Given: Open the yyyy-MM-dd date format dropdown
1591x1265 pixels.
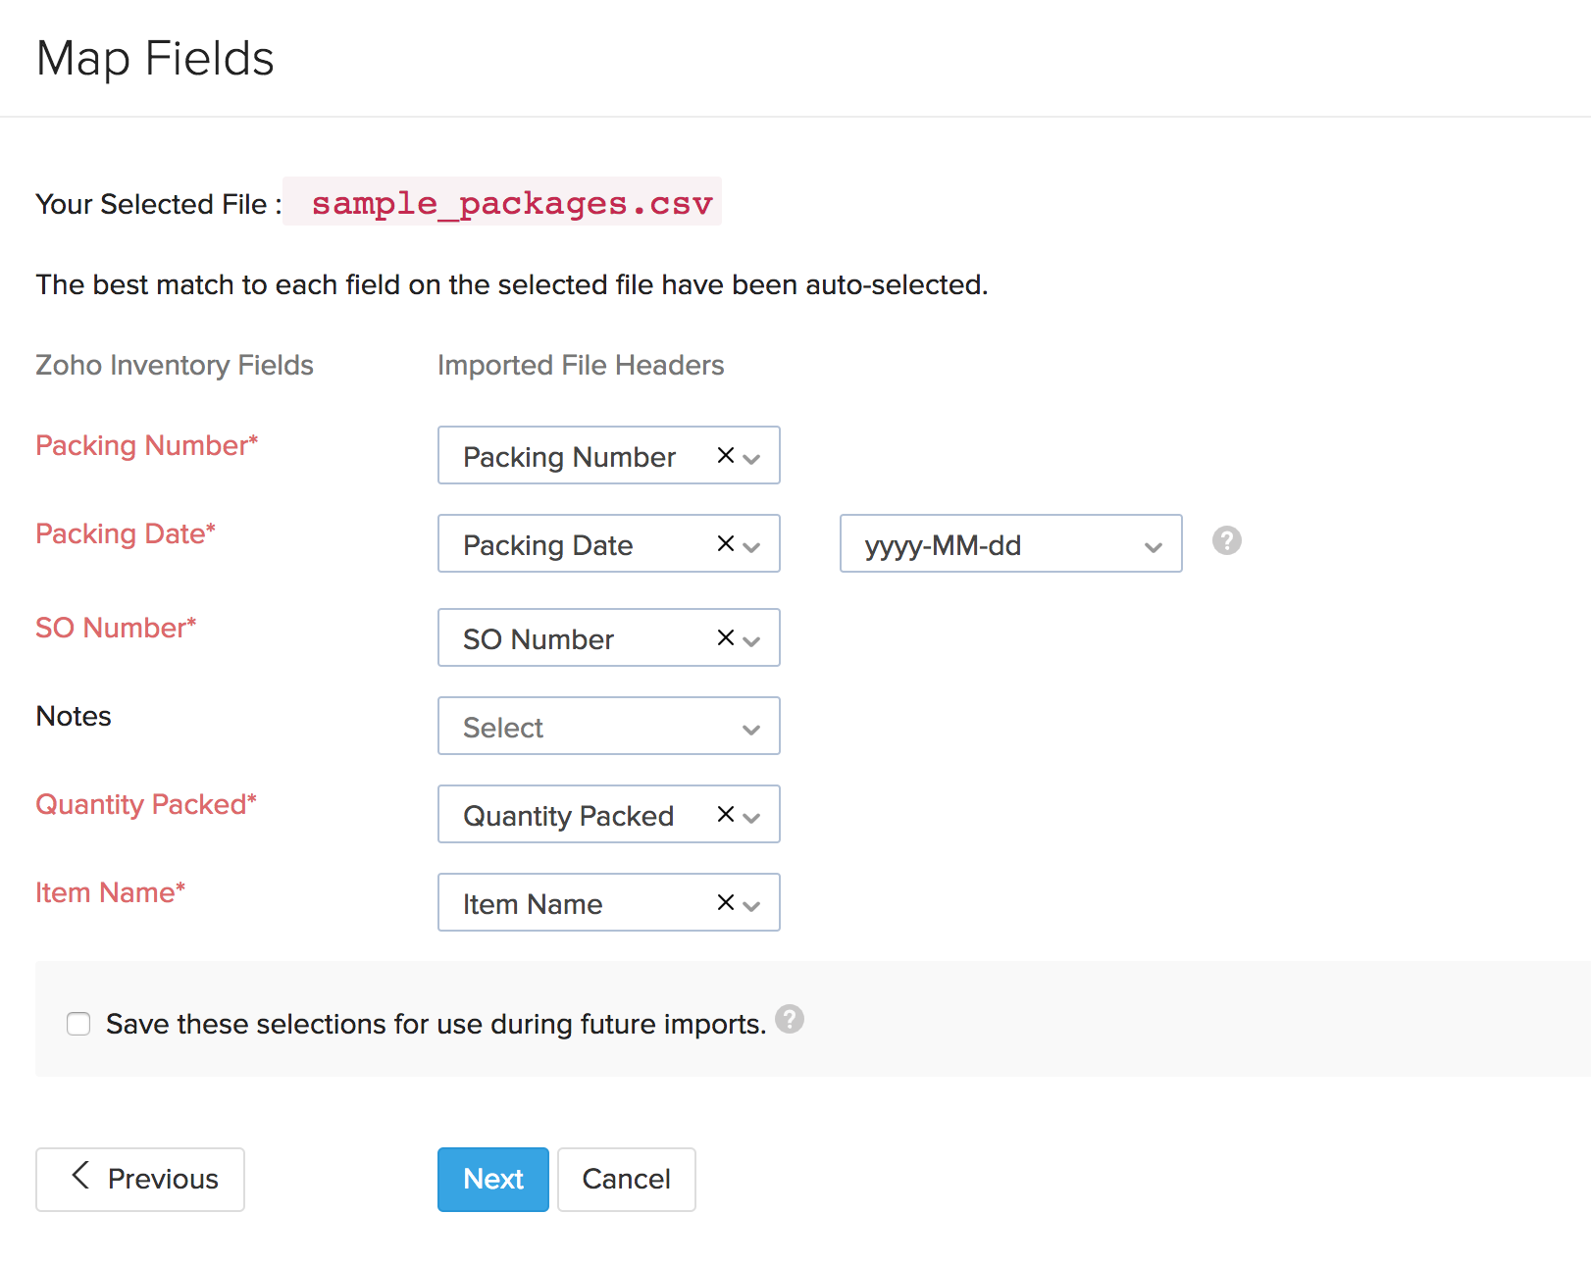Looking at the screenshot, I should pos(1010,544).
